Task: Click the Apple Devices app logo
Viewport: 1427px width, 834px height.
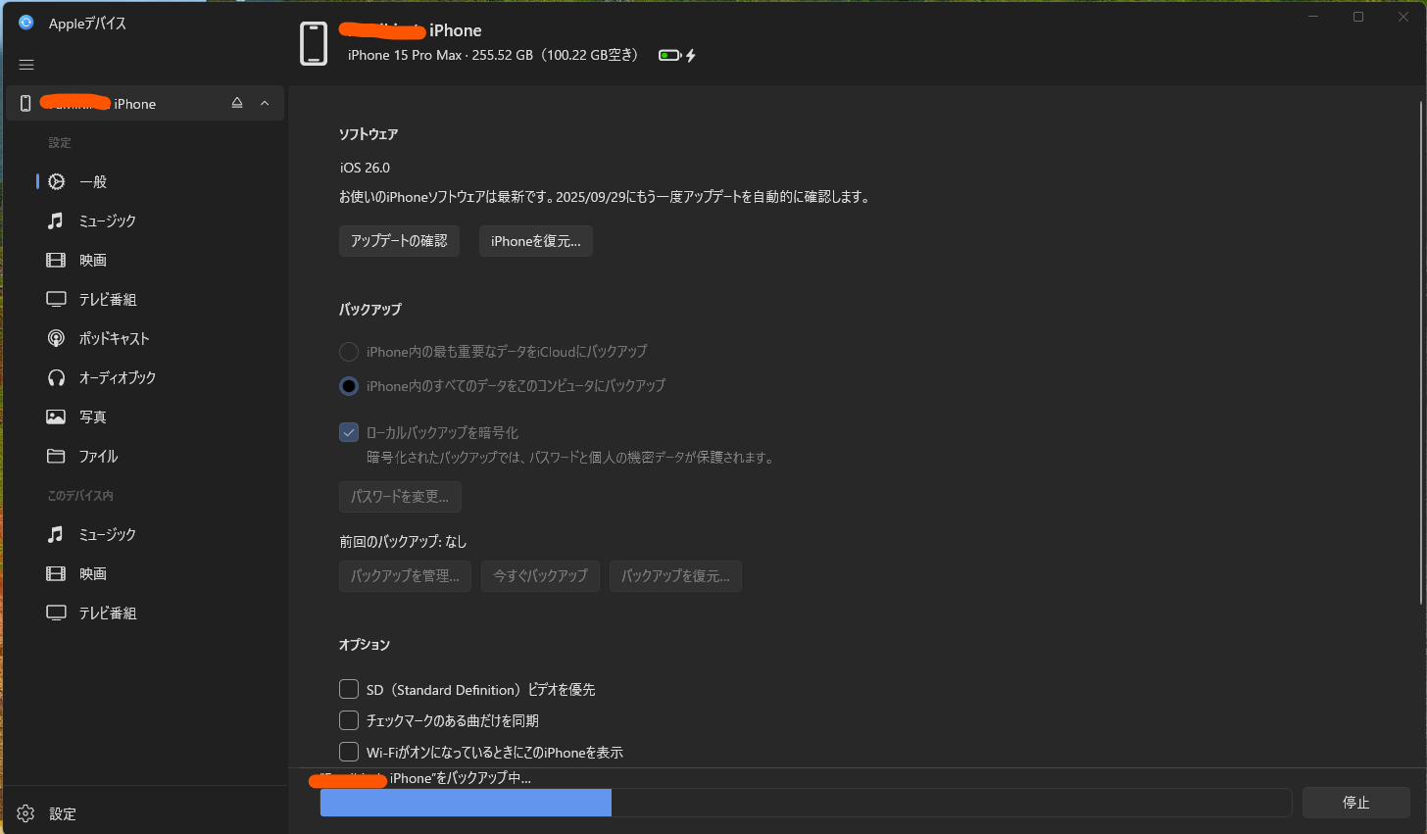Action: [x=25, y=23]
